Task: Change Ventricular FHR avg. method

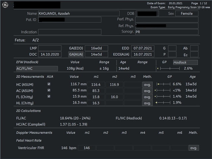Action: point(193,148)
